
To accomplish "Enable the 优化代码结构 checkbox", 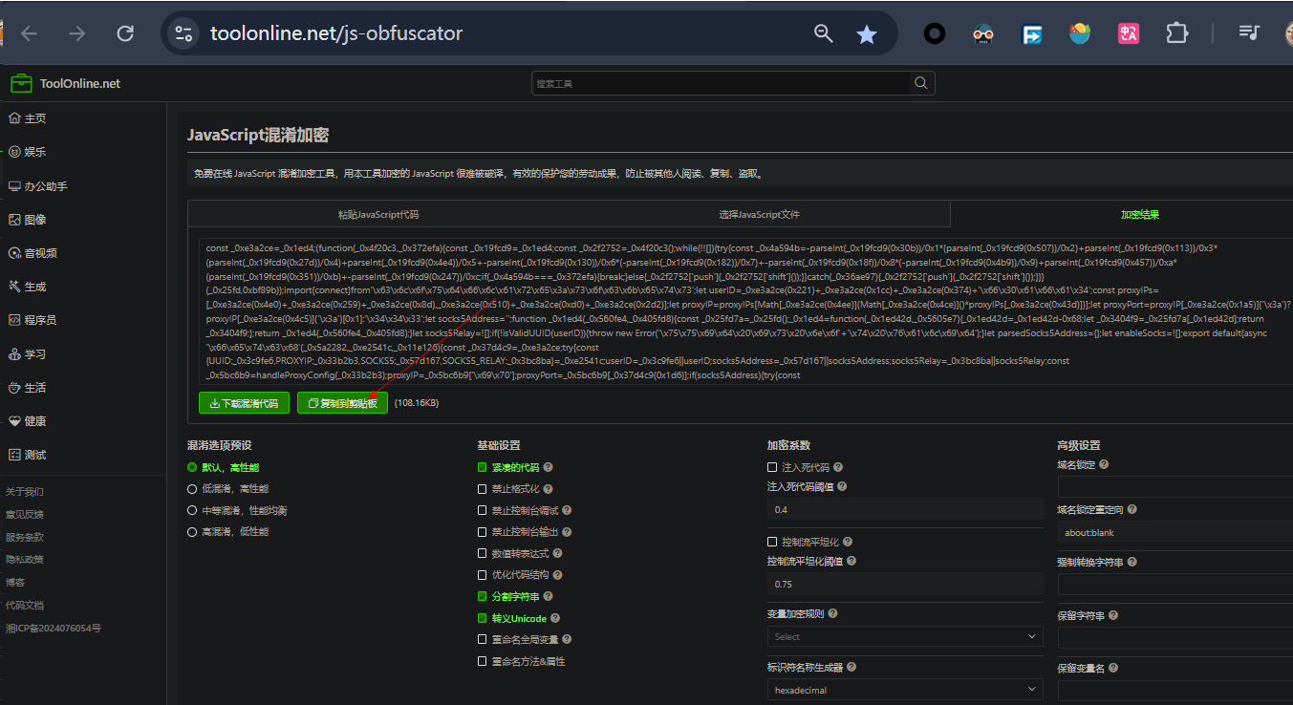I will (483, 575).
